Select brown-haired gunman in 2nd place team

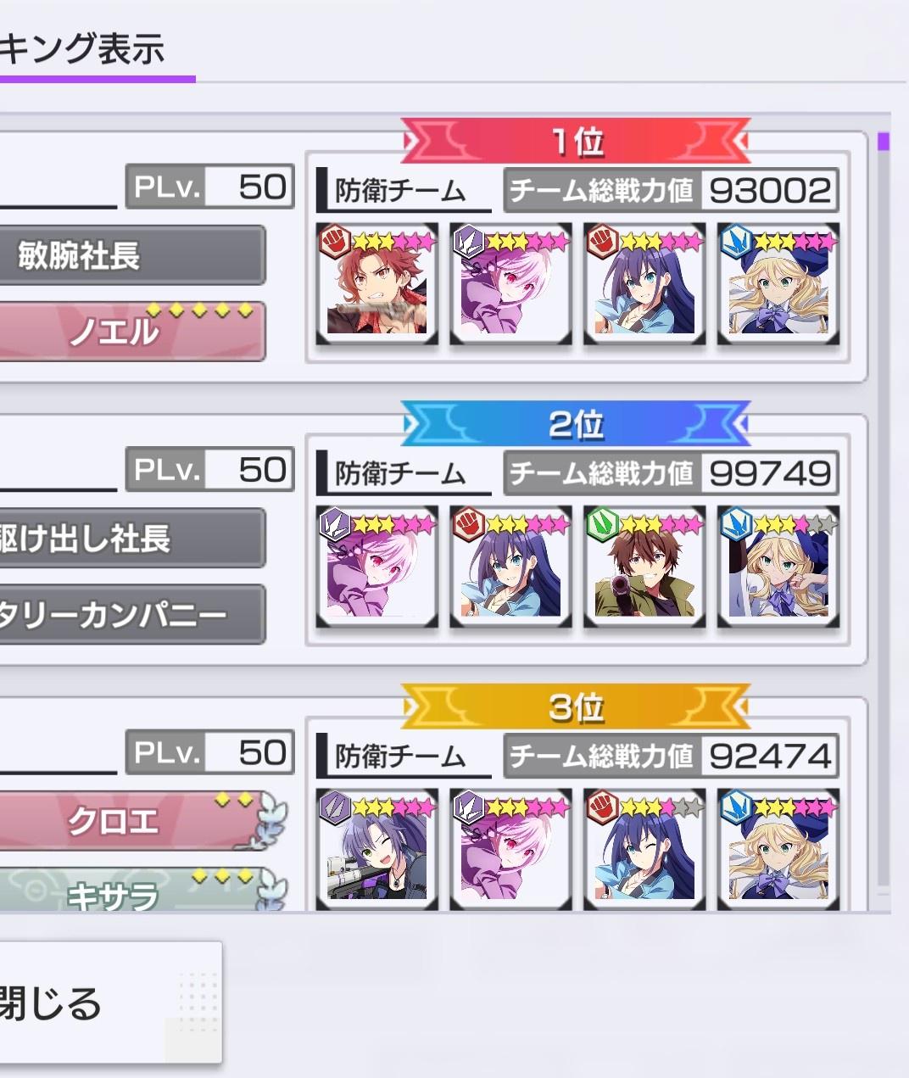click(645, 568)
